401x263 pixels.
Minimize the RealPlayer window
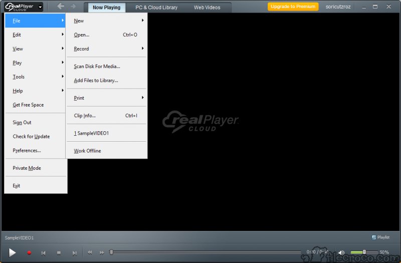pos(364,7)
